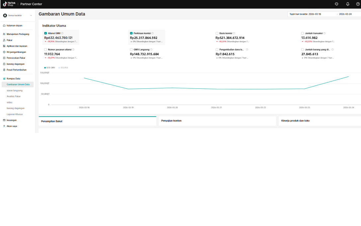Collapse the Kompas Data menu section

pos(13,78)
